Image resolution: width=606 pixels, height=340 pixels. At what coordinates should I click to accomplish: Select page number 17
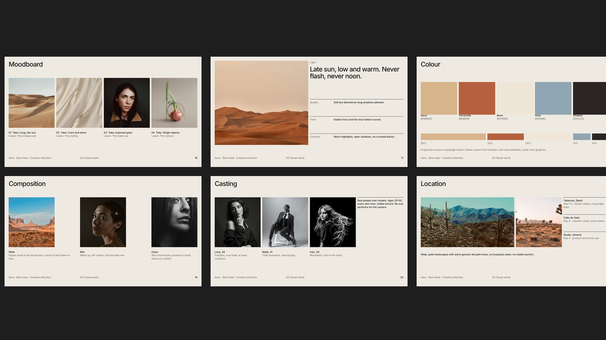[x=402, y=158]
